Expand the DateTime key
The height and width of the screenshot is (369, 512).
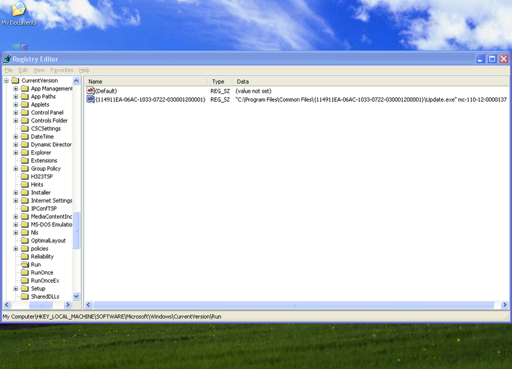(15, 137)
